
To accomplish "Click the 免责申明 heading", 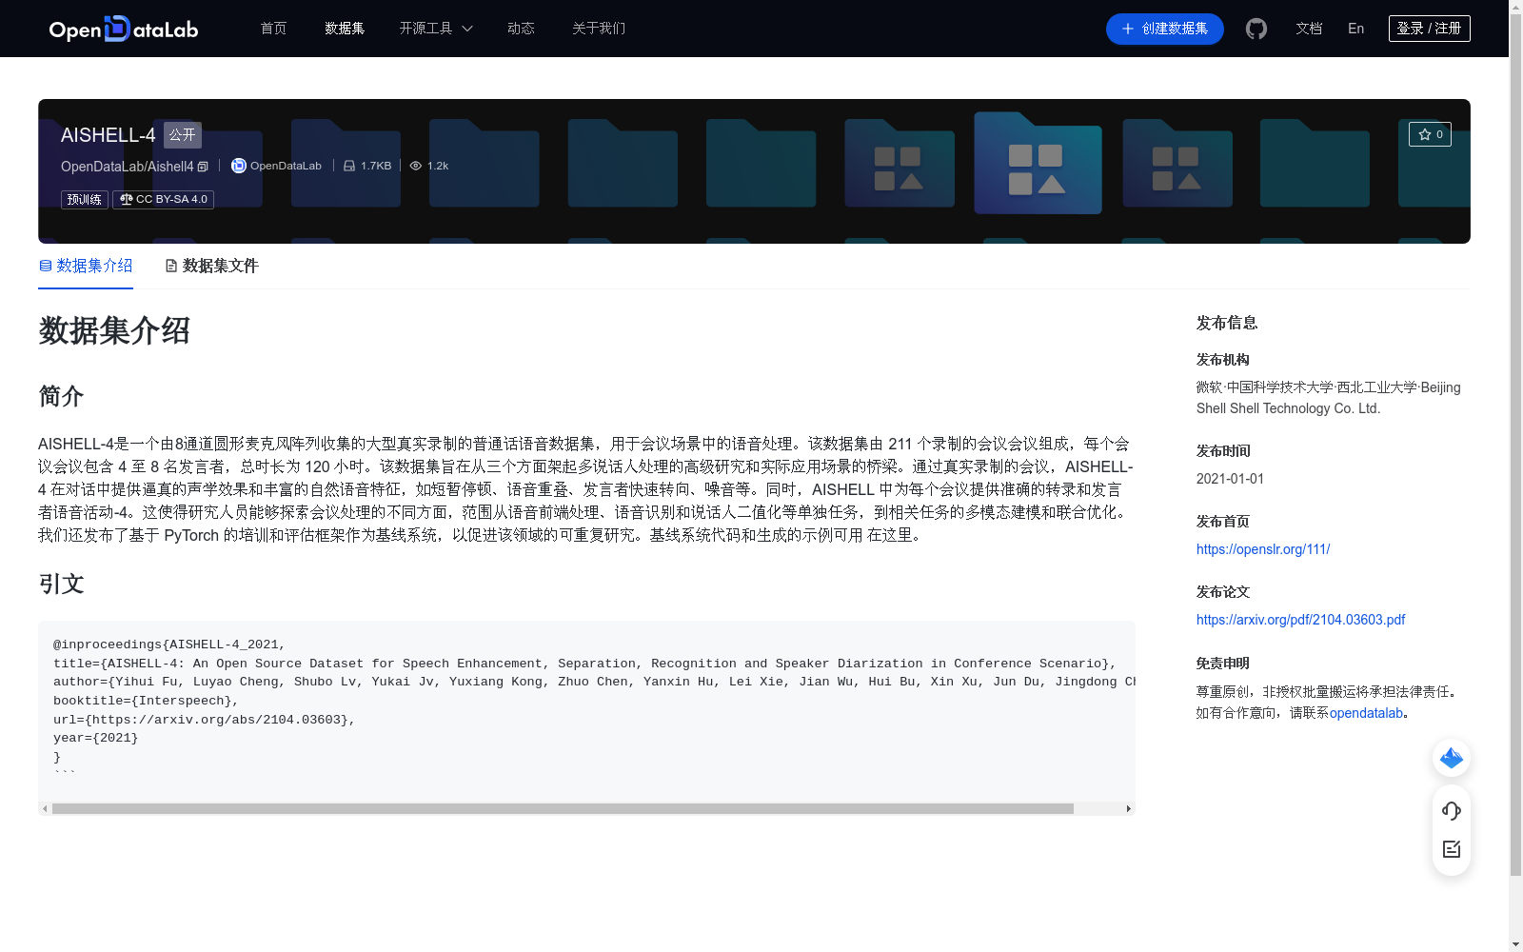I will tap(1223, 664).
